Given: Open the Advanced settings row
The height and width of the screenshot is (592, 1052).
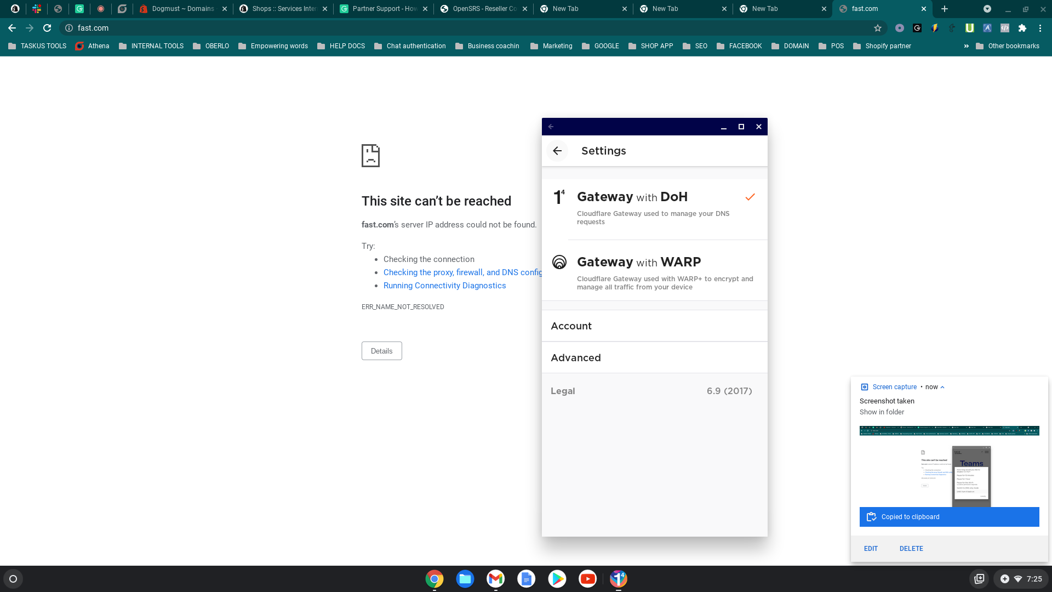Looking at the screenshot, I should coord(654,358).
